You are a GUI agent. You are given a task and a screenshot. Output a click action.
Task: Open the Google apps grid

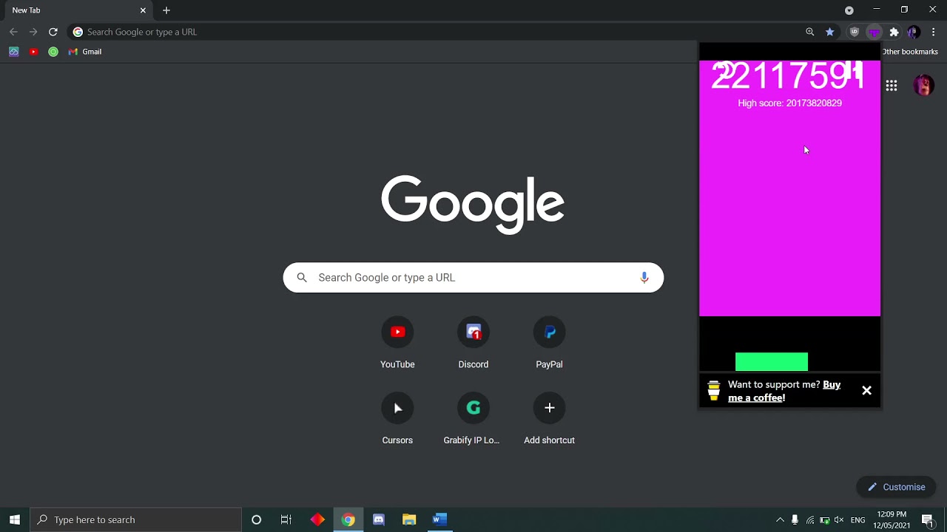pyautogui.click(x=892, y=86)
